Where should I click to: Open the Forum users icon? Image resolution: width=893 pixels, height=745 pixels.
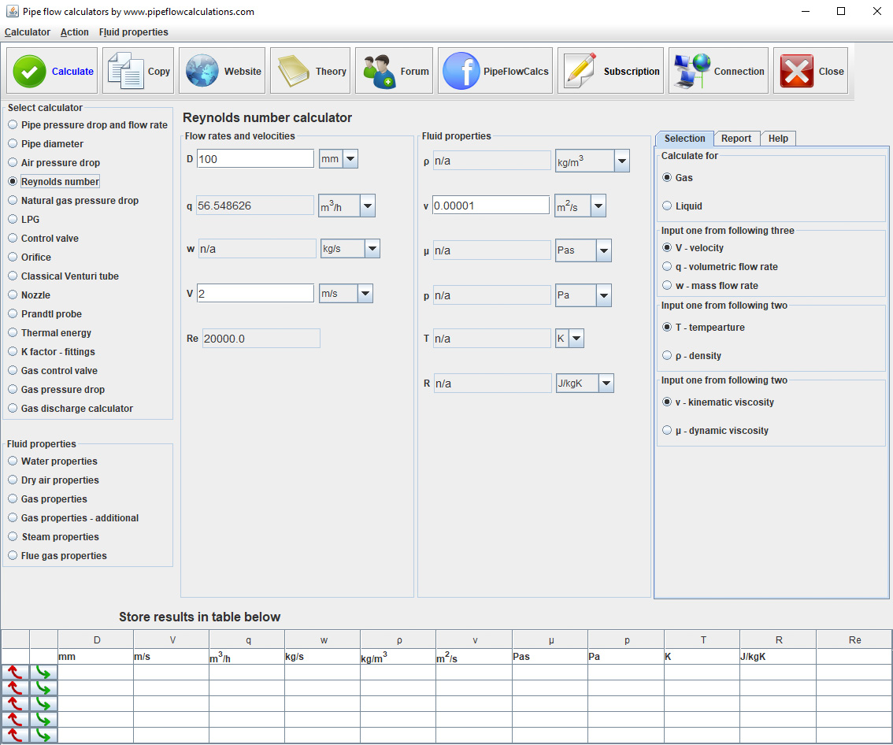379,71
